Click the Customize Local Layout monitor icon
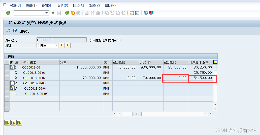This screenshot has width=260, height=135. point(151,13)
